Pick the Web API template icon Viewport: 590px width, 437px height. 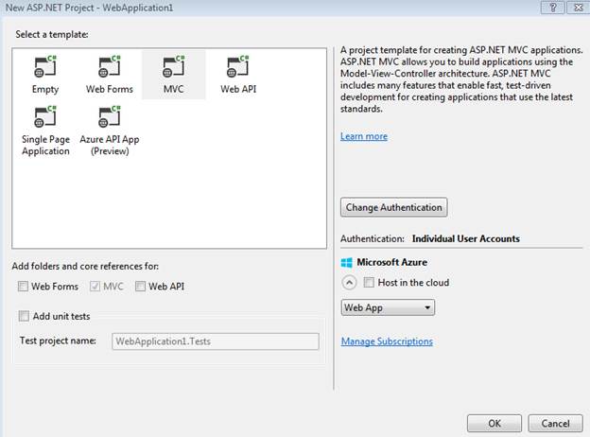click(x=237, y=68)
